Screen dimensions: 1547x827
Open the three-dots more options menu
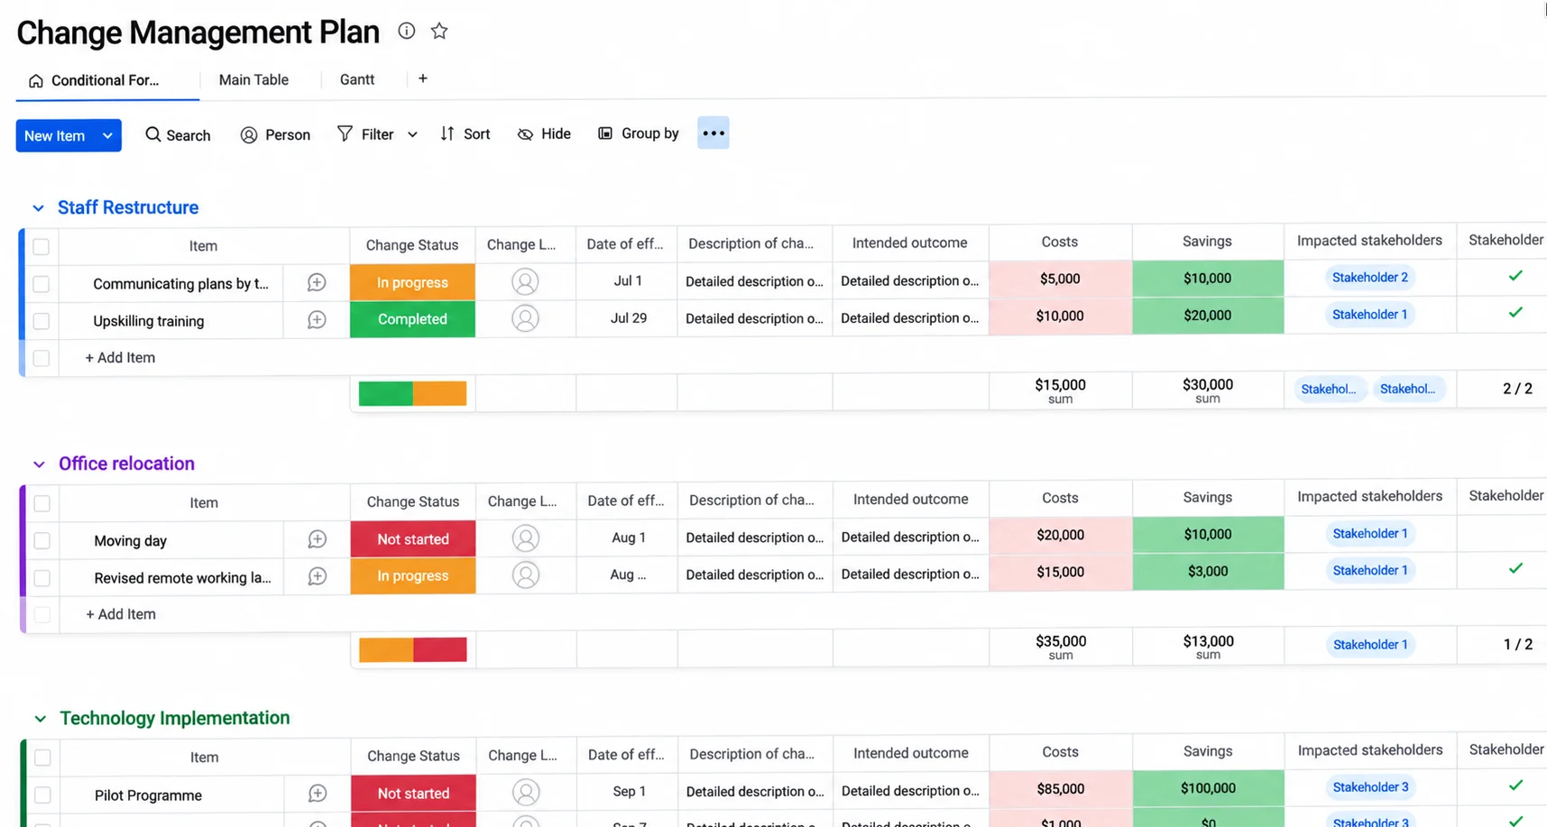pyautogui.click(x=714, y=133)
